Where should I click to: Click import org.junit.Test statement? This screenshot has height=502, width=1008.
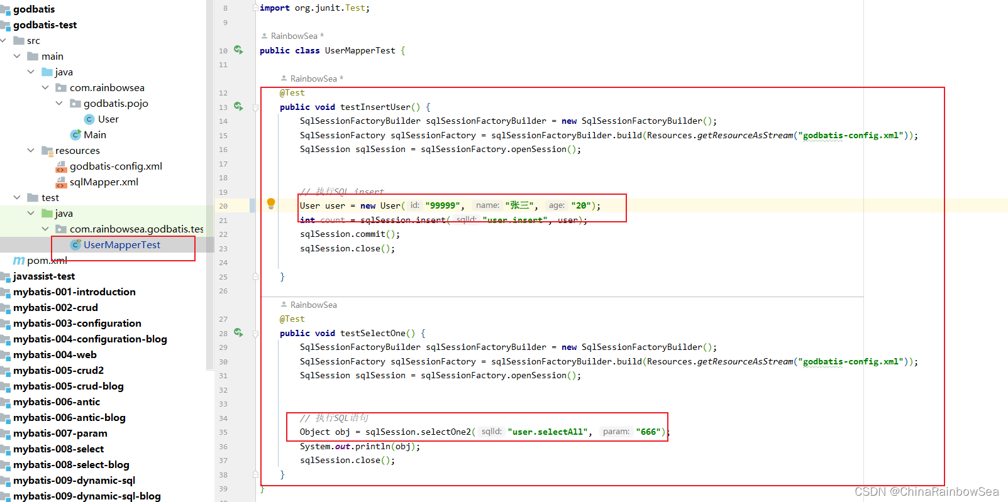click(x=314, y=8)
